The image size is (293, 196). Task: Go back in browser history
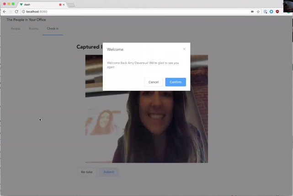pyautogui.click(x=5, y=11)
